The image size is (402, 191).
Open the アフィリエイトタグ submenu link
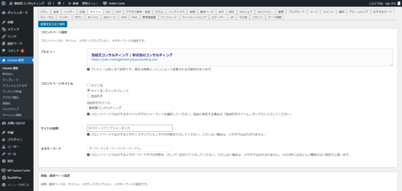[x=15, y=85]
